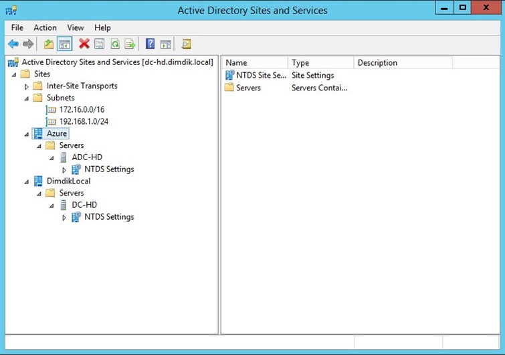Click the ADC-HD server icon
This screenshot has width=505, height=355.
64,157
